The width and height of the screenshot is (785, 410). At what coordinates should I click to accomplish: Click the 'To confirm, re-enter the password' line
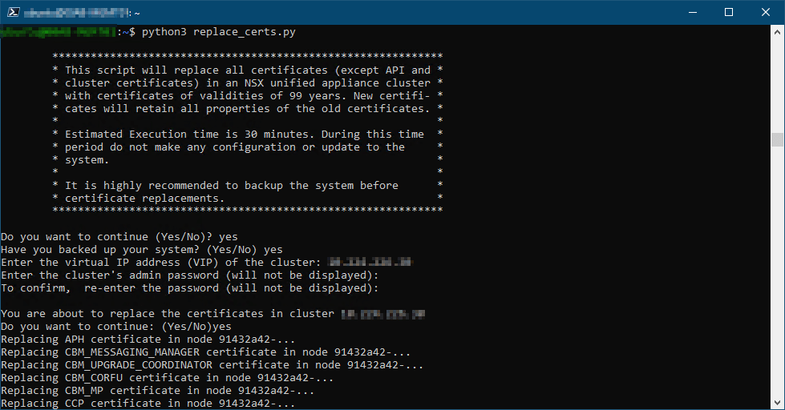189,288
